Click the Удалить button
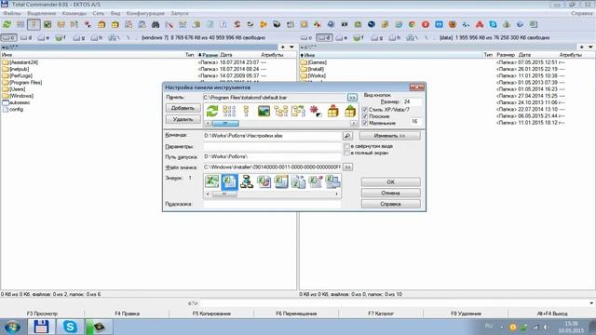Image resolution: width=596 pixels, height=335 pixels. point(183,119)
